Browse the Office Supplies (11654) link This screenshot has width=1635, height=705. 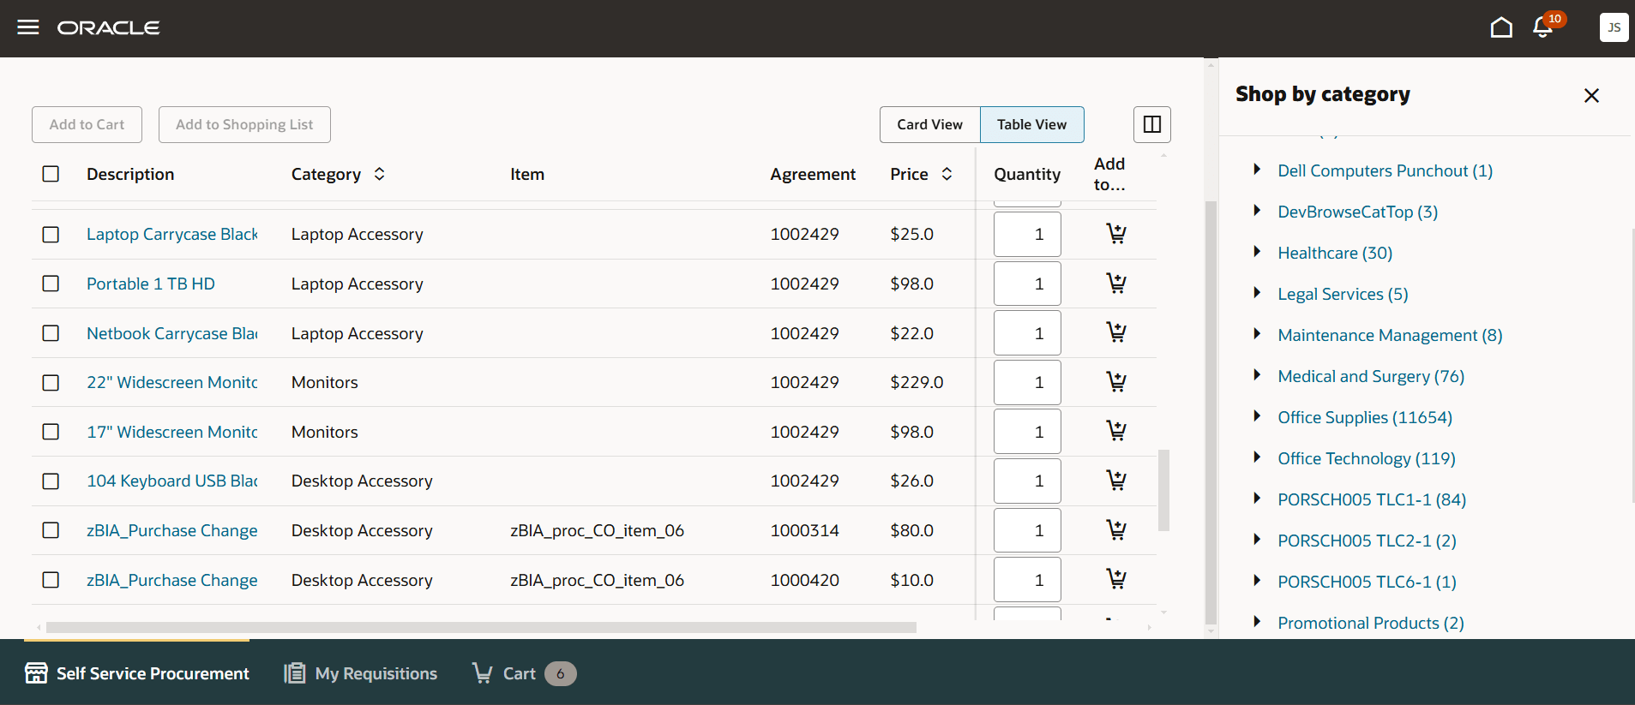point(1365,417)
